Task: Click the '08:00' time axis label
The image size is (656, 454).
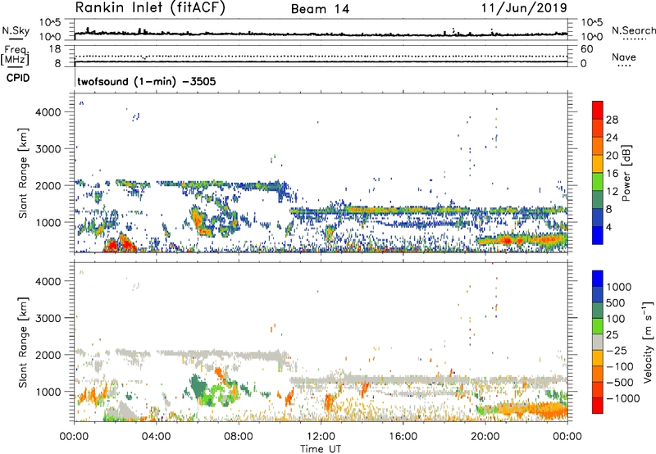Action: [x=239, y=437]
